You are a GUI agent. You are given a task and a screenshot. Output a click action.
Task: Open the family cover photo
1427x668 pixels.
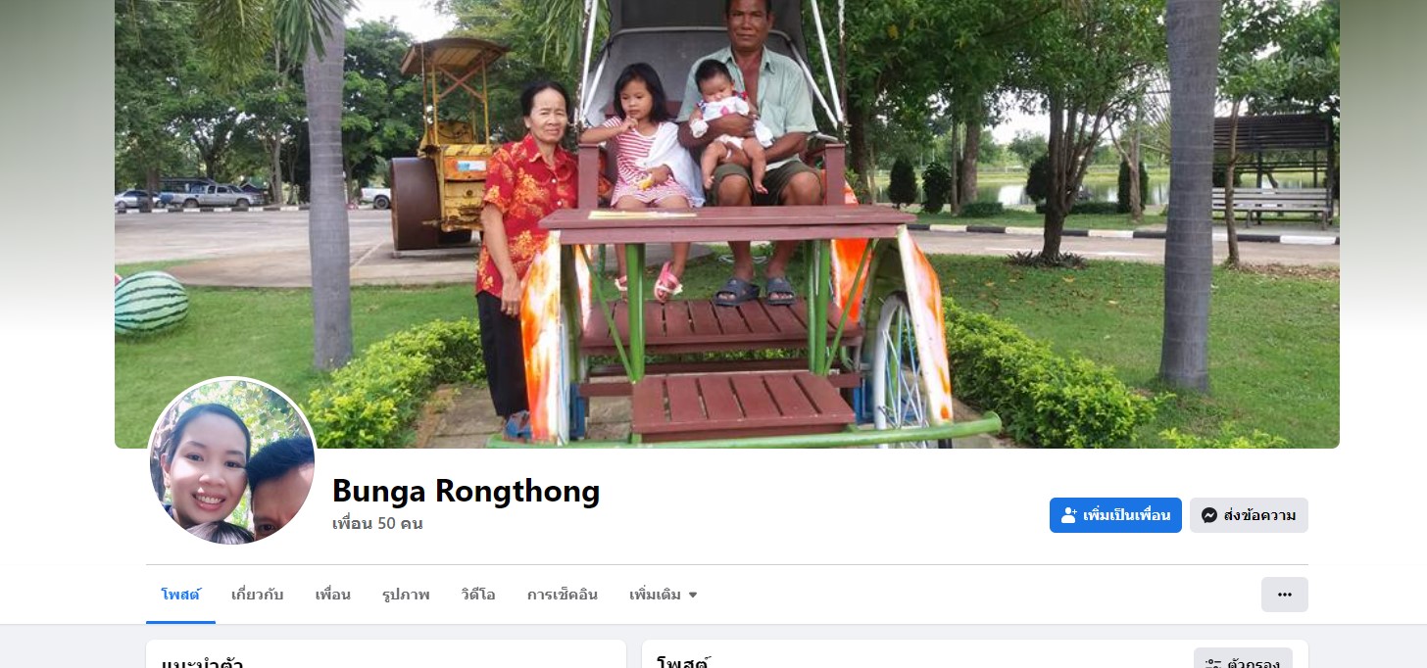click(x=727, y=224)
